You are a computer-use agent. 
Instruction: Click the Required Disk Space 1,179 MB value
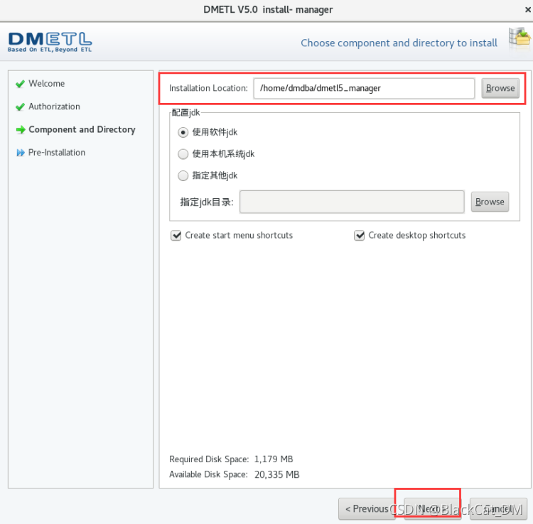[x=274, y=459]
